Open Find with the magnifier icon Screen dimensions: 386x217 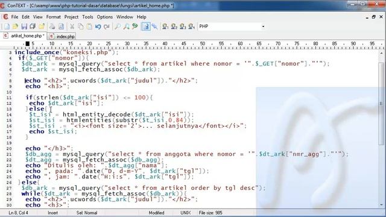(x=118, y=27)
